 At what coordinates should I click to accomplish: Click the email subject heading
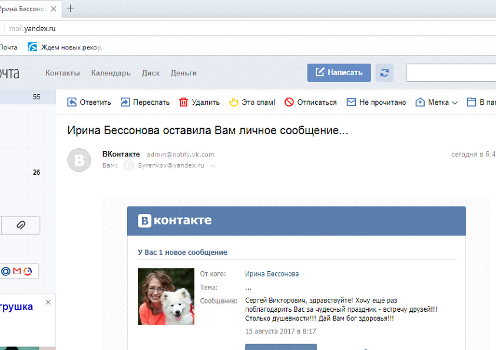click(x=207, y=130)
